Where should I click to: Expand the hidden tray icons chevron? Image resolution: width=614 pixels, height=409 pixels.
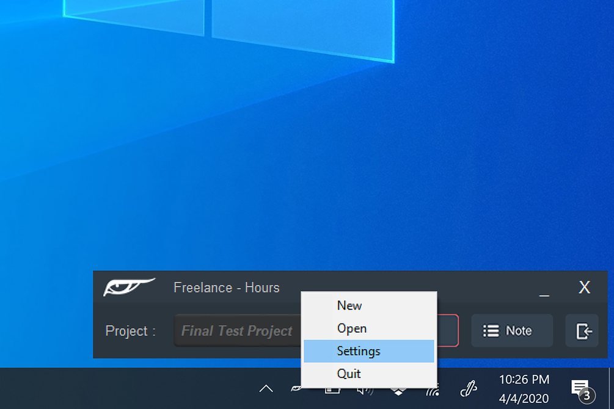(x=266, y=389)
